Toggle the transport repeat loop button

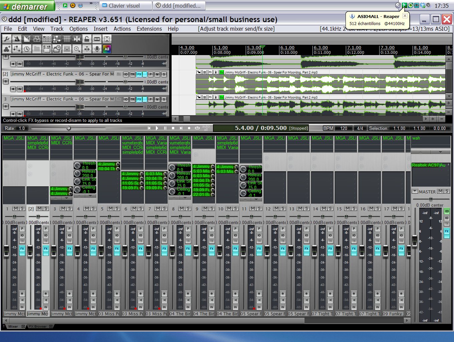pos(197,128)
